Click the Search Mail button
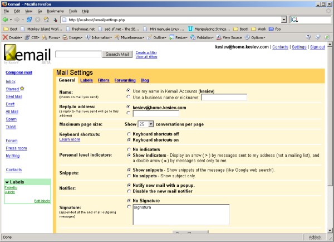Screen dimensions: 334x242 click(x=117, y=54)
